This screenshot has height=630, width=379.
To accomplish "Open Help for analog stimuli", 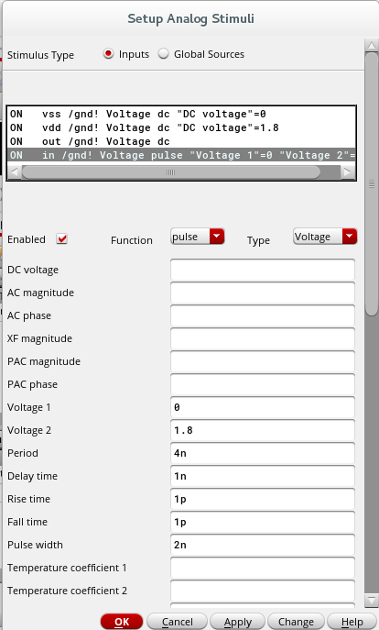I will pyautogui.click(x=352, y=622).
